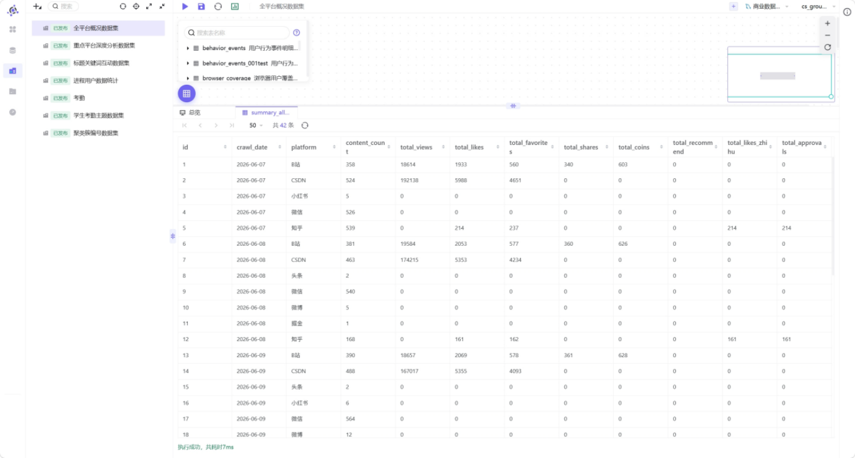
Task: Open the page size dropdown showing 50
Action: (x=256, y=125)
